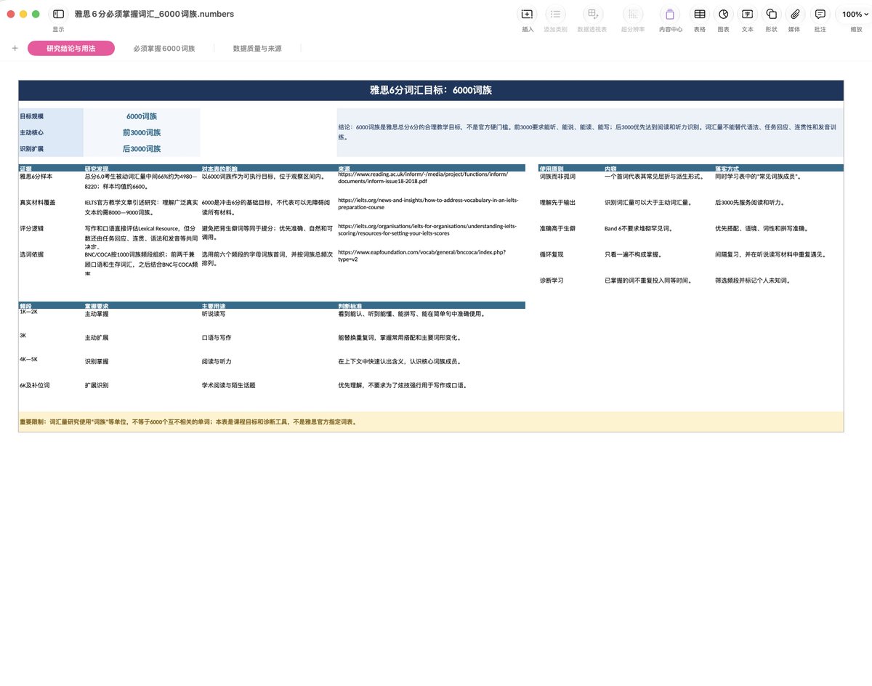This screenshot has height=686, width=872.
Task: Click the title cell 雅思6分词汇目标：6000词族
Action: (x=431, y=90)
